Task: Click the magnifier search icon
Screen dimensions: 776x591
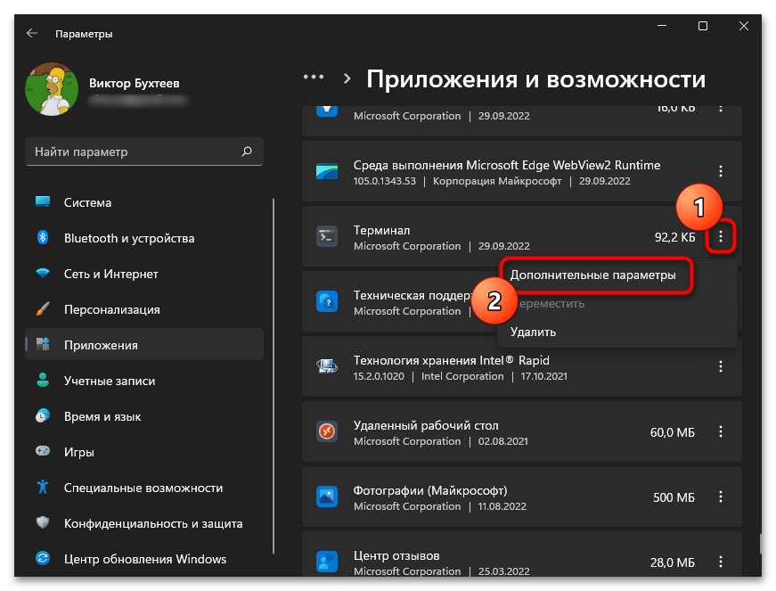Action: tap(247, 152)
